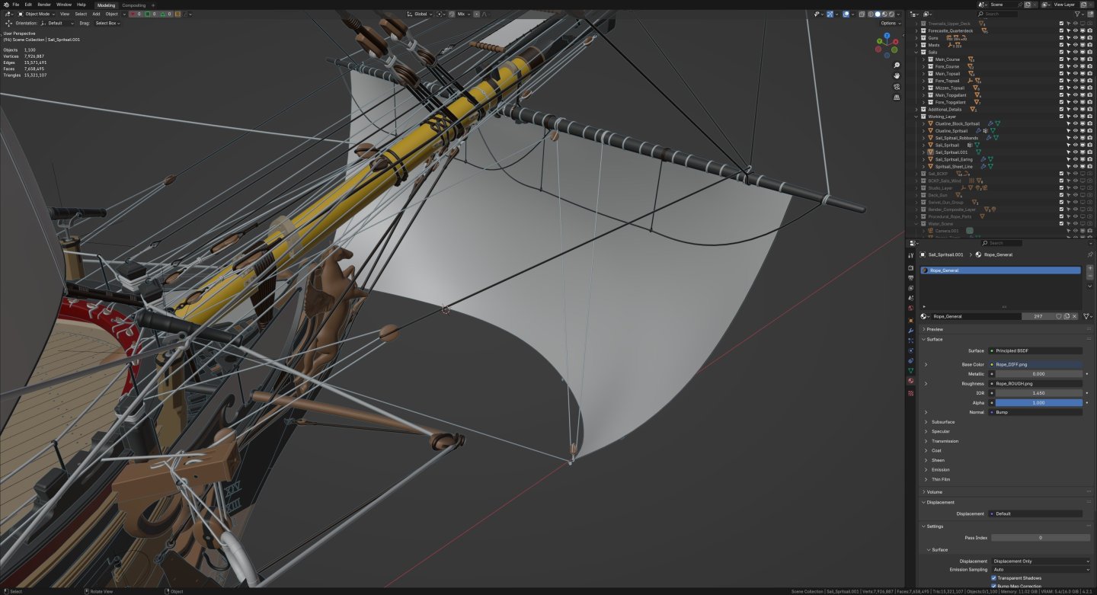Click the outliner search field
The height and width of the screenshot is (595, 1097).
tap(998, 14)
